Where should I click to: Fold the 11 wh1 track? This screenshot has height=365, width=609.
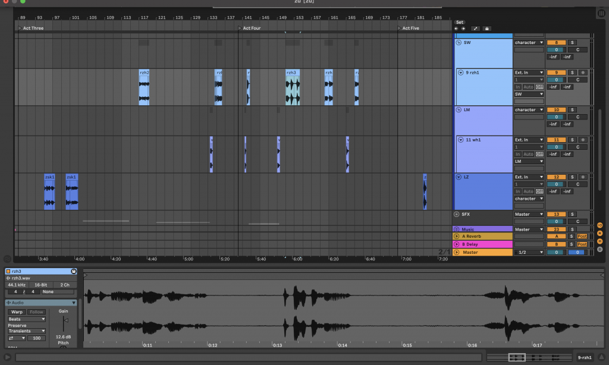[x=461, y=140]
